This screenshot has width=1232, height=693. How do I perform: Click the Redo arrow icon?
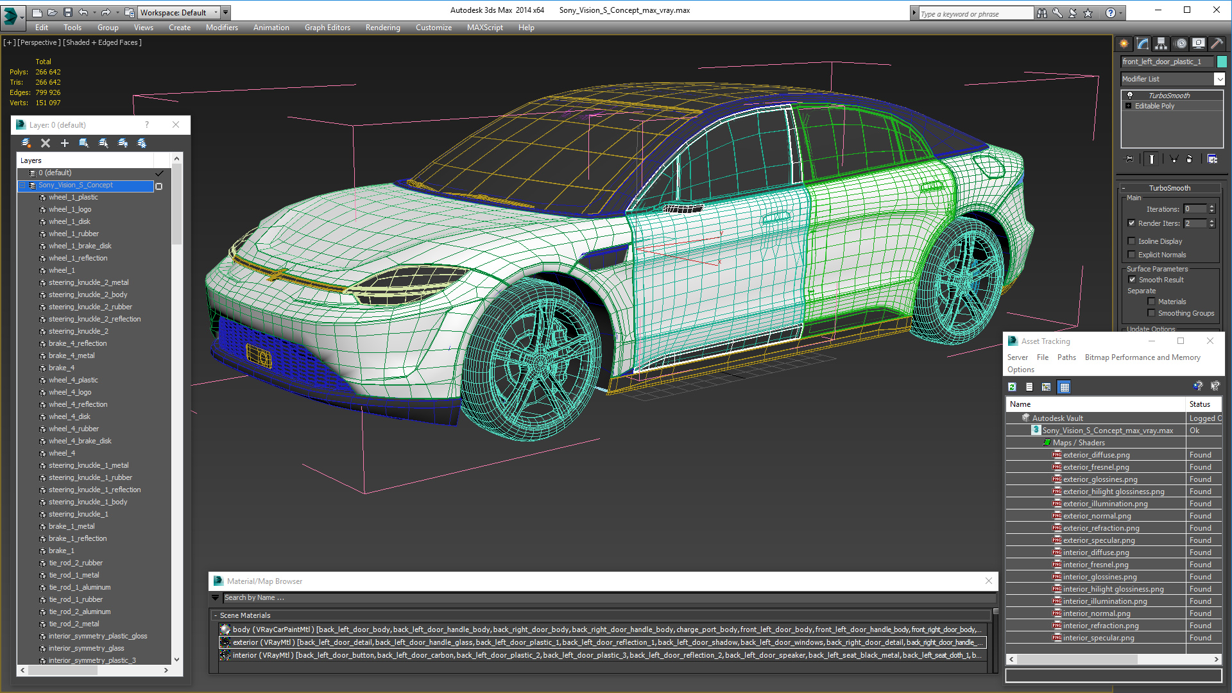coord(106,12)
